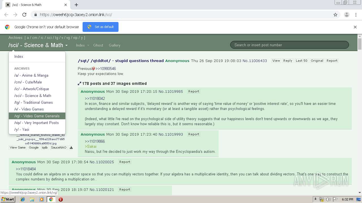Click the post number search field
This screenshot has height=203, width=362.
tap(290, 45)
